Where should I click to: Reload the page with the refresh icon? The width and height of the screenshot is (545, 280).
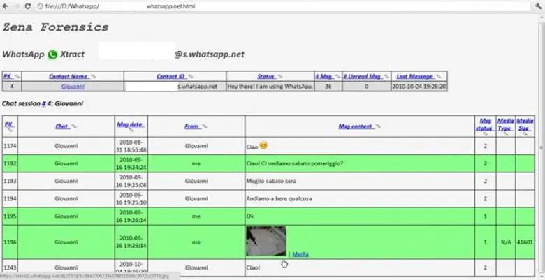[x=27, y=6]
